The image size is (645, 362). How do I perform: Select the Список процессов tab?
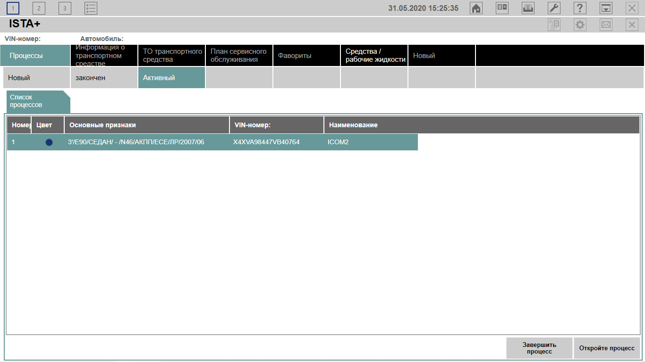coord(38,101)
